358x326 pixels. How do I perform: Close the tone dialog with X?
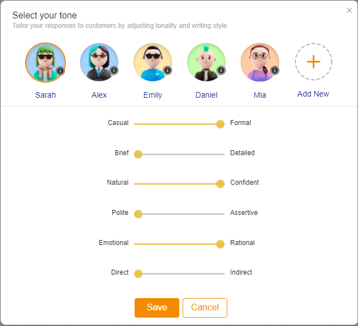pyautogui.click(x=350, y=11)
